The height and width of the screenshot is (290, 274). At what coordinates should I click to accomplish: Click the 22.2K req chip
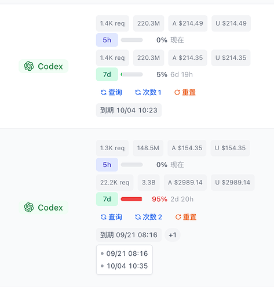115,183
